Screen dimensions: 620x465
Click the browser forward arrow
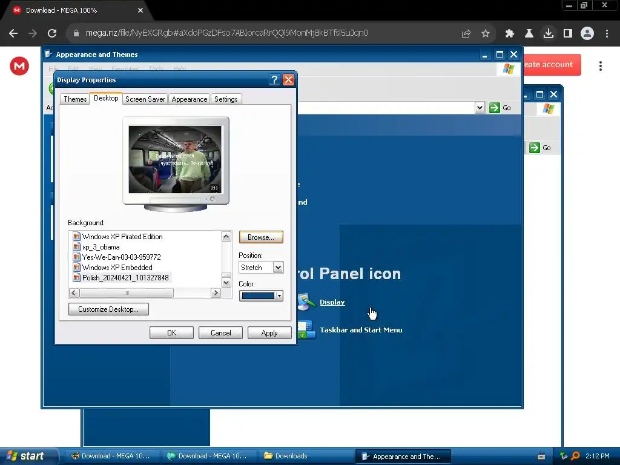33,33
